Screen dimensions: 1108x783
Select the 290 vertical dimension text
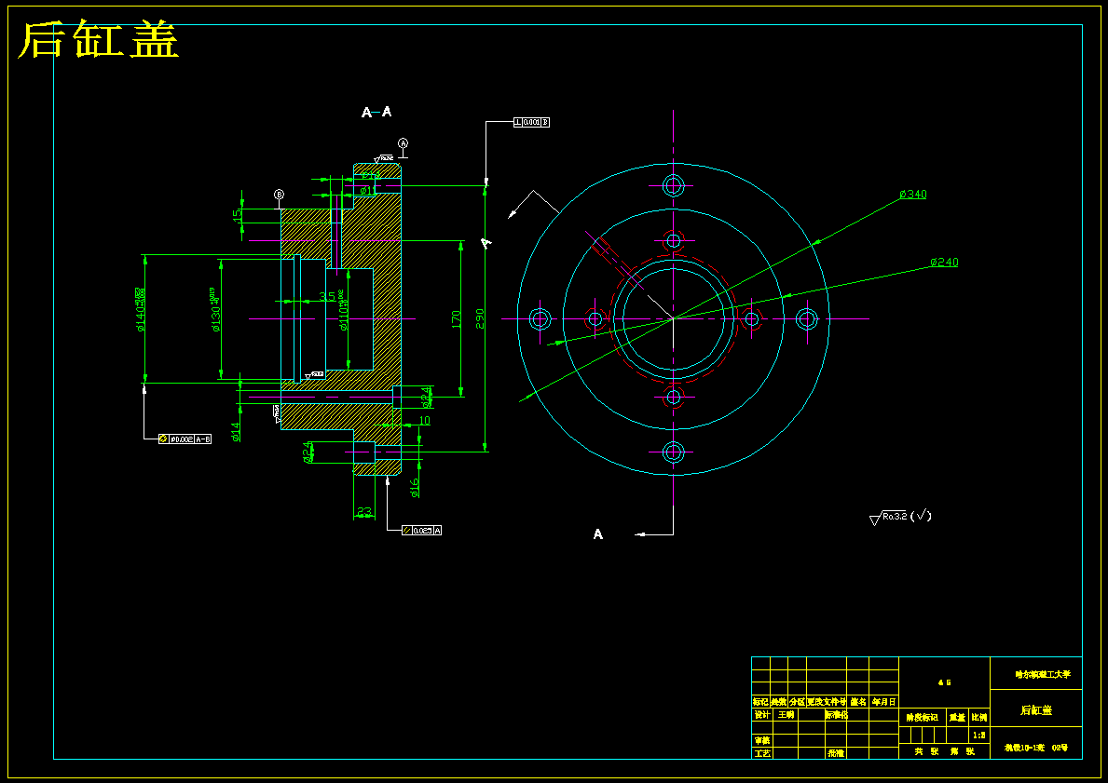pyautogui.click(x=480, y=319)
